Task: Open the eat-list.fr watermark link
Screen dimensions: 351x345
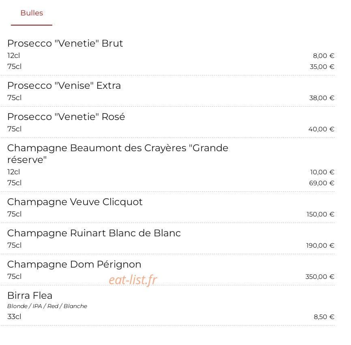Action: coord(133,280)
